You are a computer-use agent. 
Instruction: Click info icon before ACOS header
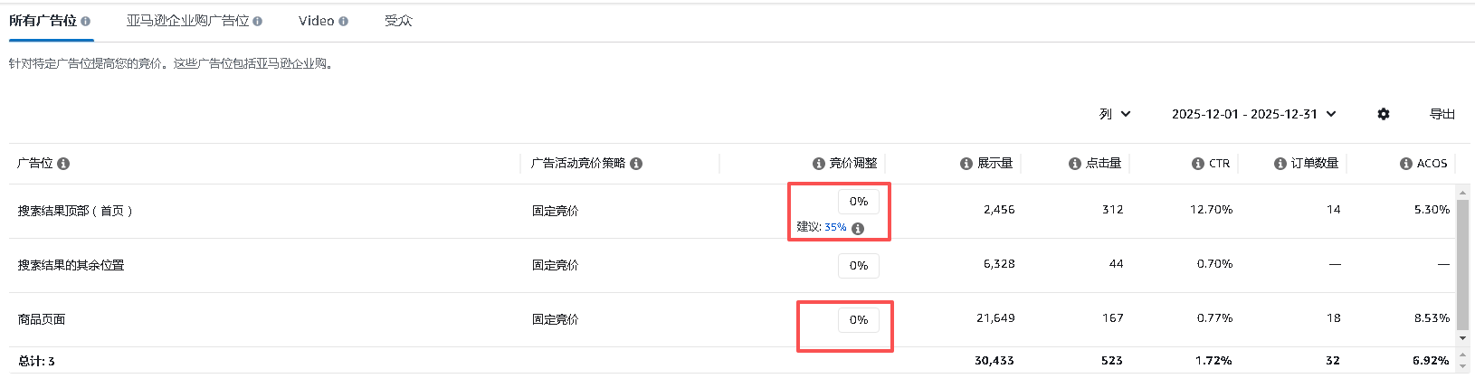(x=1406, y=164)
